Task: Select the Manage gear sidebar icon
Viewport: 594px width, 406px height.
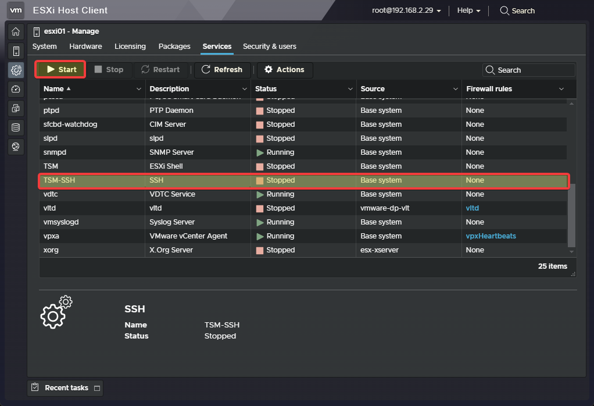Action: point(16,70)
